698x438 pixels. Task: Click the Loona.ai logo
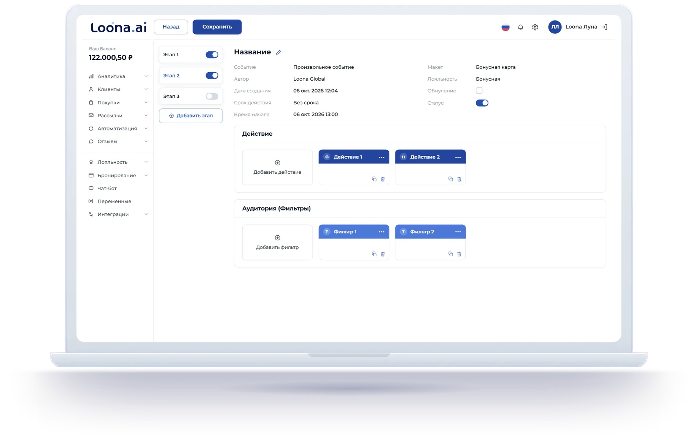point(118,27)
